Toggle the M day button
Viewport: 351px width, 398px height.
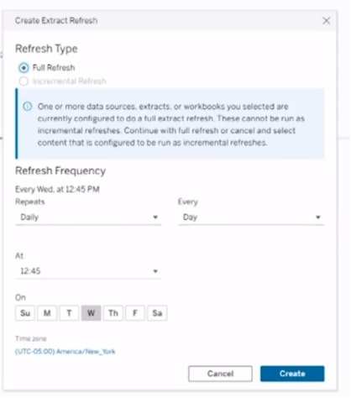[x=47, y=313]
